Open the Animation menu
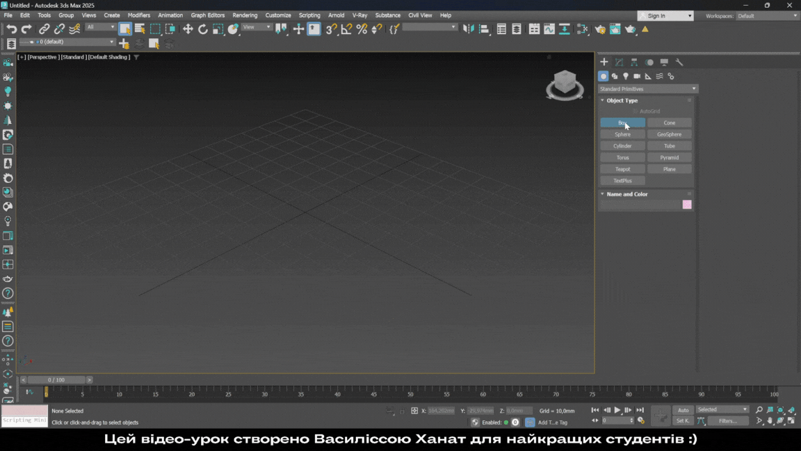This screenshot has height=451, width=801. pos(170,15)
